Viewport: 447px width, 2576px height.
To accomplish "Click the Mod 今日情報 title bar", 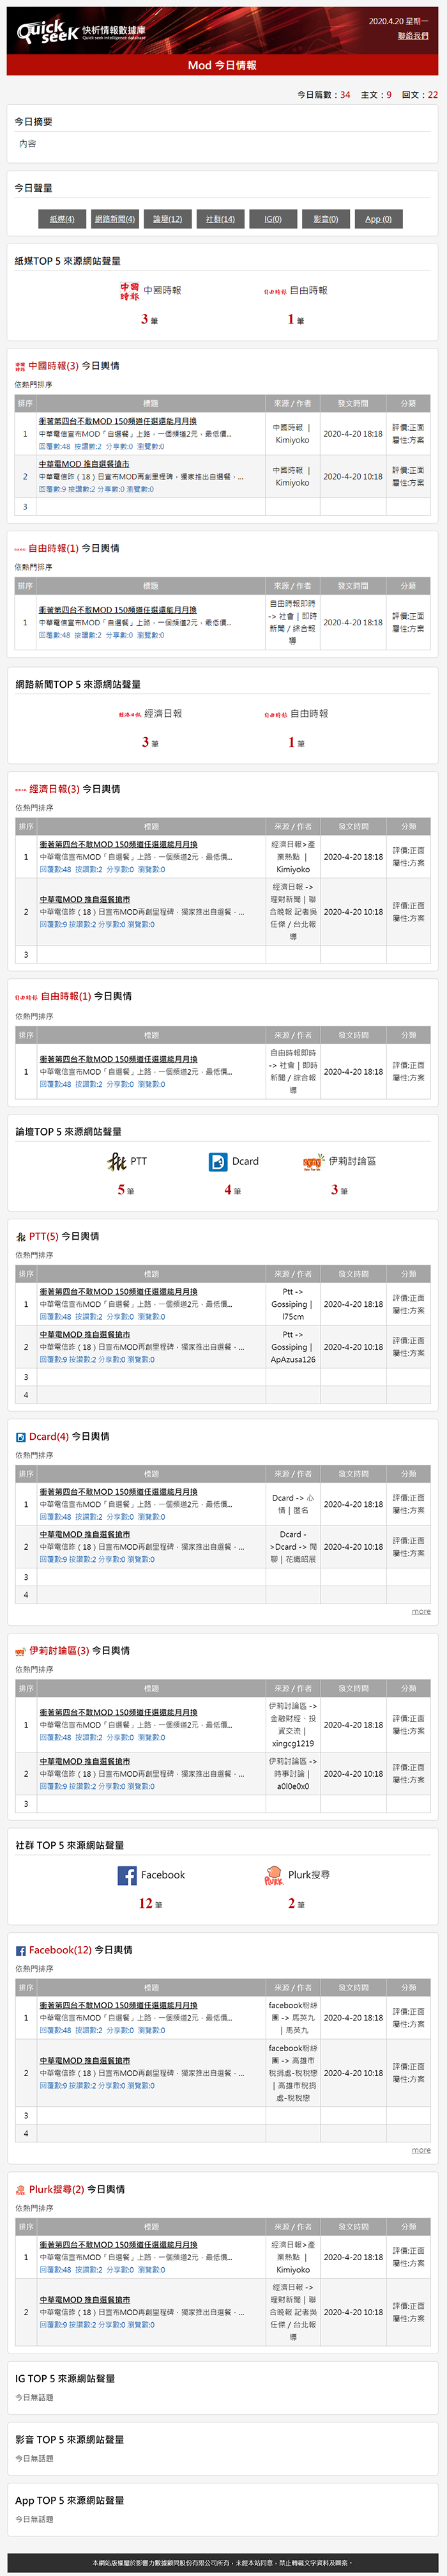I will tap(222, 65).
